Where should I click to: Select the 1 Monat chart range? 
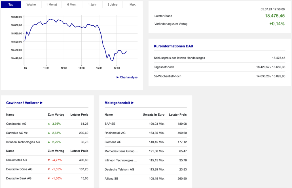52,5
